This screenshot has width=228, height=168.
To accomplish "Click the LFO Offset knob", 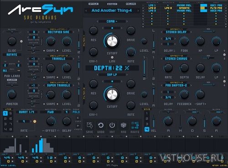I will (51, 121).
